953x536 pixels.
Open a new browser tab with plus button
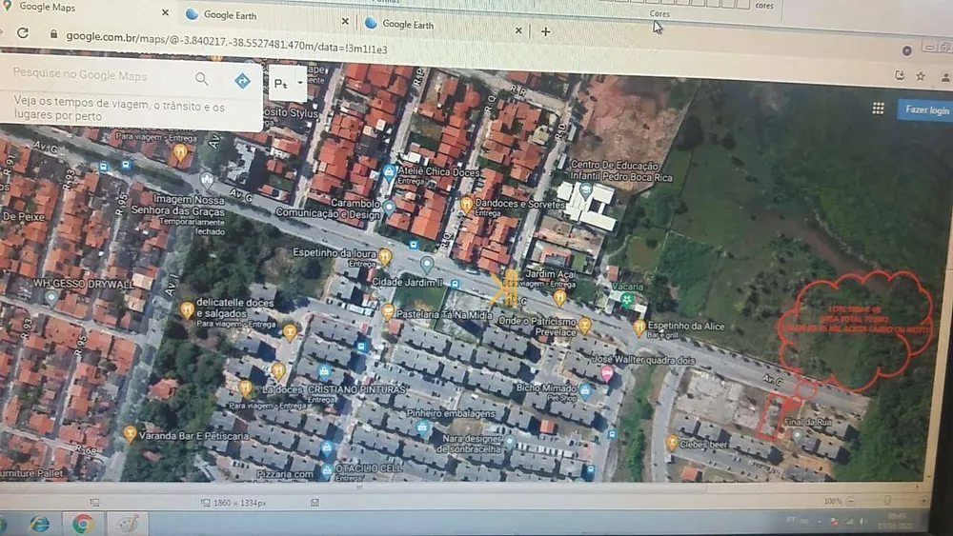(x=546, y=31)
